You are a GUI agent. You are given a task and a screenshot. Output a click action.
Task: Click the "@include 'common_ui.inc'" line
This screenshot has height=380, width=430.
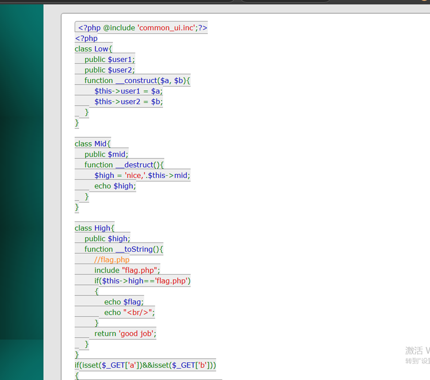click(143, 28)
